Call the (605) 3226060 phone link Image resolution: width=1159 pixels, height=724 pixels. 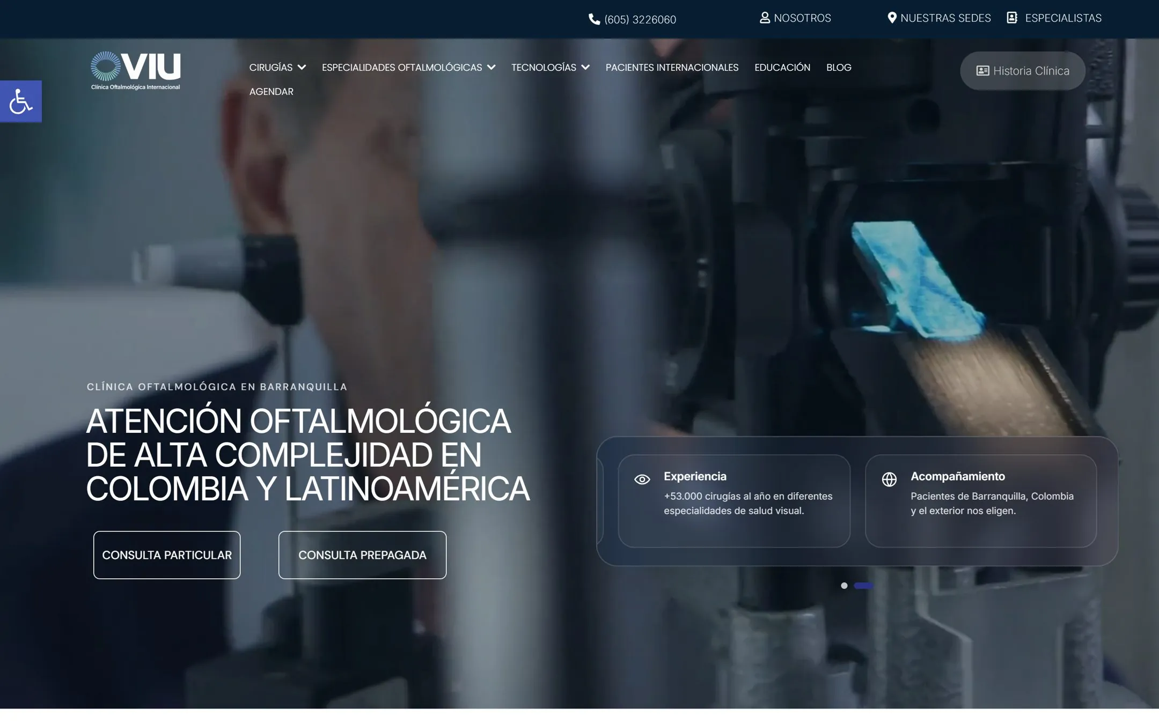(x=640, y=19)
